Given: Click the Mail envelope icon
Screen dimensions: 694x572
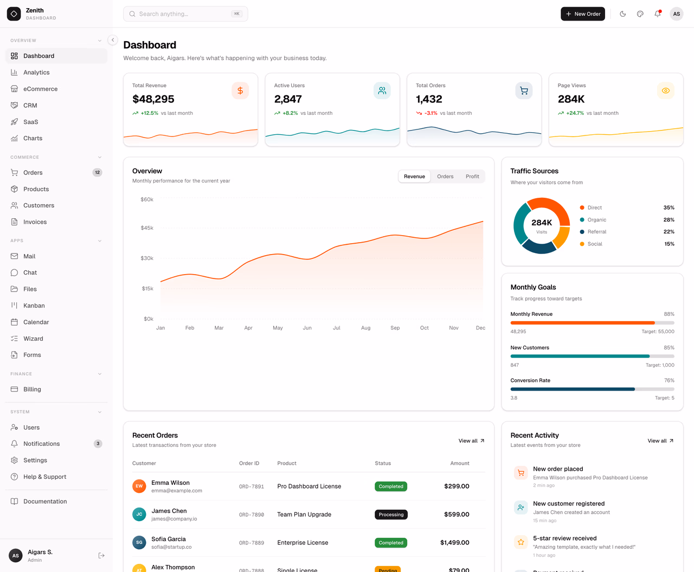Looking at the screenshot, I should coord(15,256).
